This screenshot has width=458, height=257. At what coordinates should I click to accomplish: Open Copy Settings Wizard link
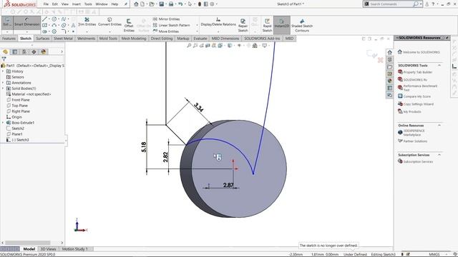coord(418,104)
